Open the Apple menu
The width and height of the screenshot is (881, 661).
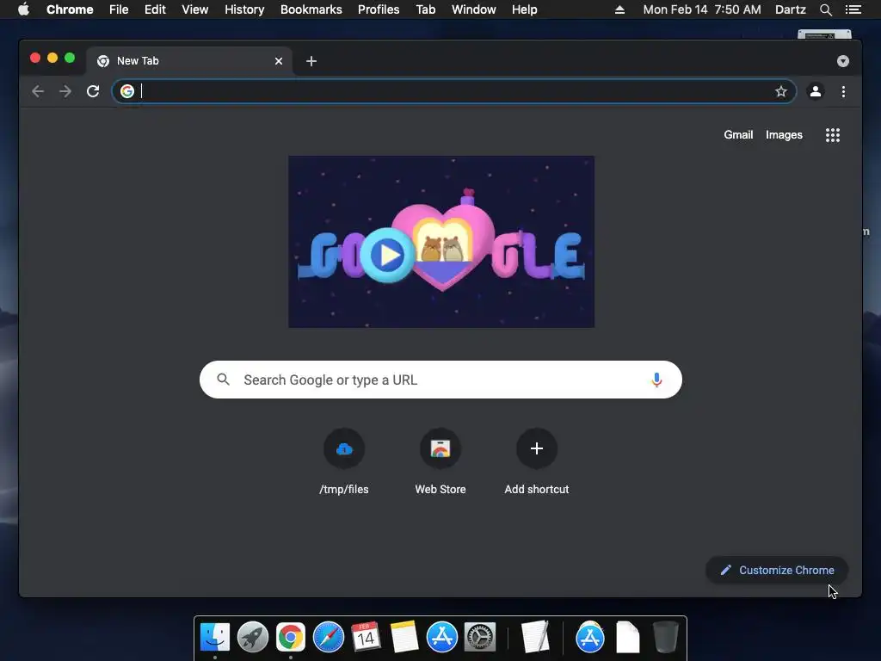pyautogui.click(x=23, y=9)
